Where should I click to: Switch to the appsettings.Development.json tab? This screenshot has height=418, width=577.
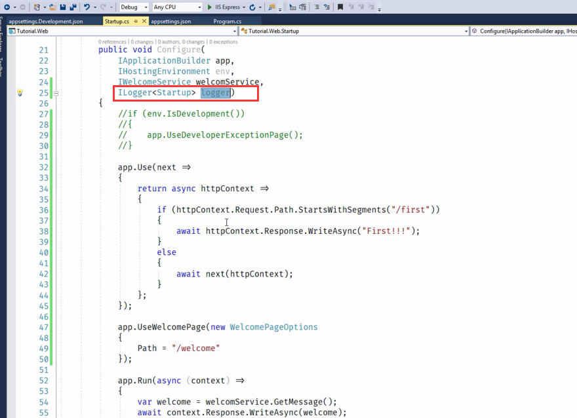pos(45,21)
